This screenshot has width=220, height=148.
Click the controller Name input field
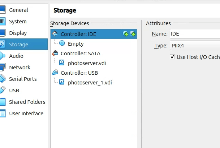pyautogui.click(x=194, y=34)
